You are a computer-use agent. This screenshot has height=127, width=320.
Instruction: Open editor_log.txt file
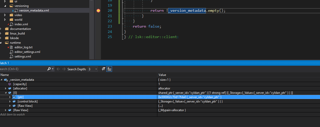(24, 47)
